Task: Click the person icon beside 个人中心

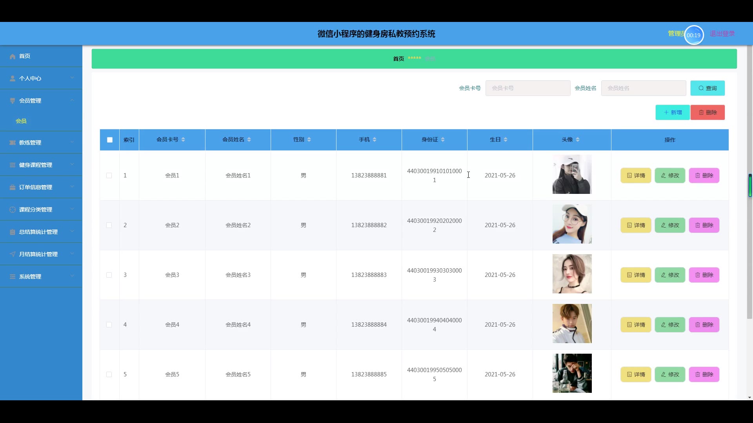Action: click(x=13, y=79)
